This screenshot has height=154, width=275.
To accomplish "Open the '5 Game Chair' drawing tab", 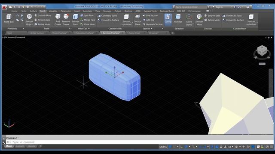I will pyautogui.click(x=134, y=33).
